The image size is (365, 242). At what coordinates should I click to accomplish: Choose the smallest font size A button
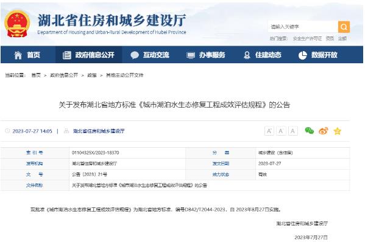[x=293, y=131]
